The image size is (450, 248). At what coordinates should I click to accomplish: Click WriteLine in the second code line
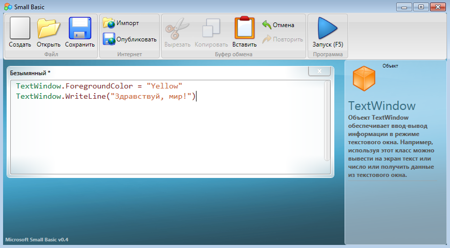click(x=85, y=96)
